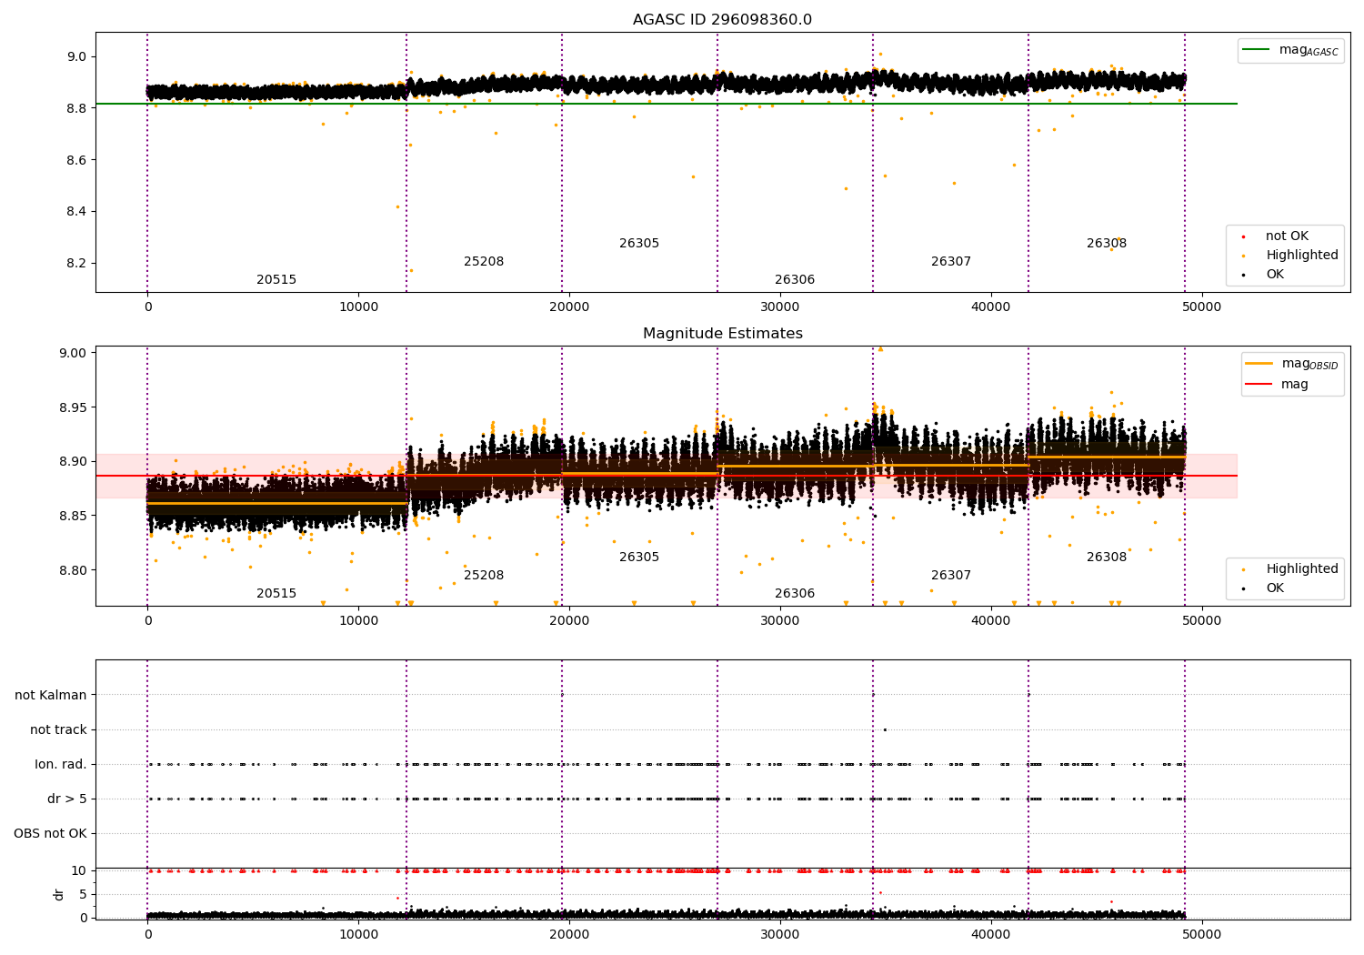Click the 8.80 y-tick of middle plot
Image resolution: width=1364 pixels, height=955 pixels.
point(73,571)
